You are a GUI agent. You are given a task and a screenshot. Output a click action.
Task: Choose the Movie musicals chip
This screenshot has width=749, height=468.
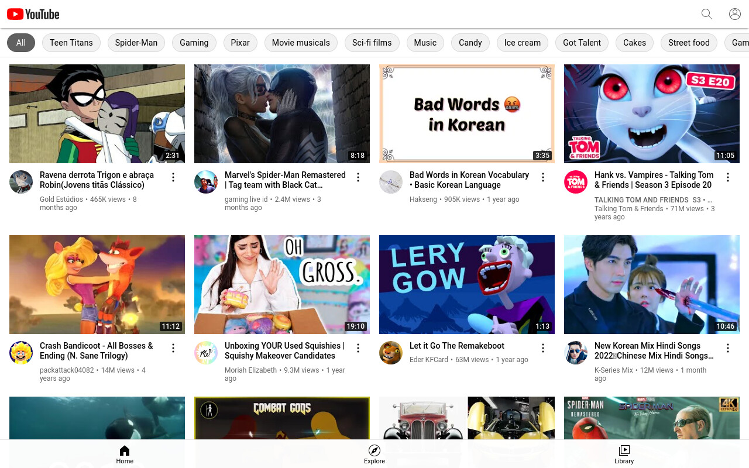301,43
